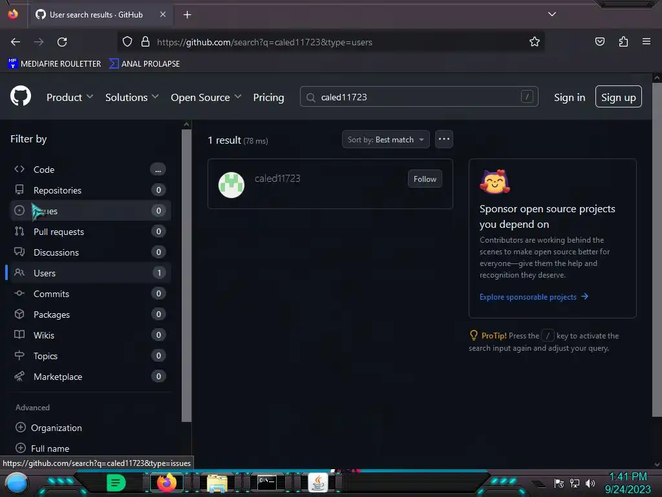Click the GitHub search input field
Image resolution: width=662 pixels, height=497 pixels.
[x=419, y=97]
